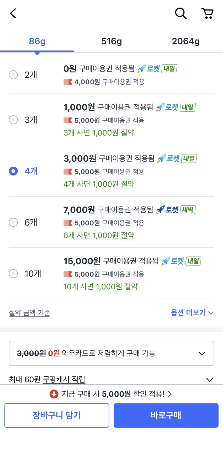Open search with magnifier icon
The width and height of the screenshot is (223, 451).
181,13
